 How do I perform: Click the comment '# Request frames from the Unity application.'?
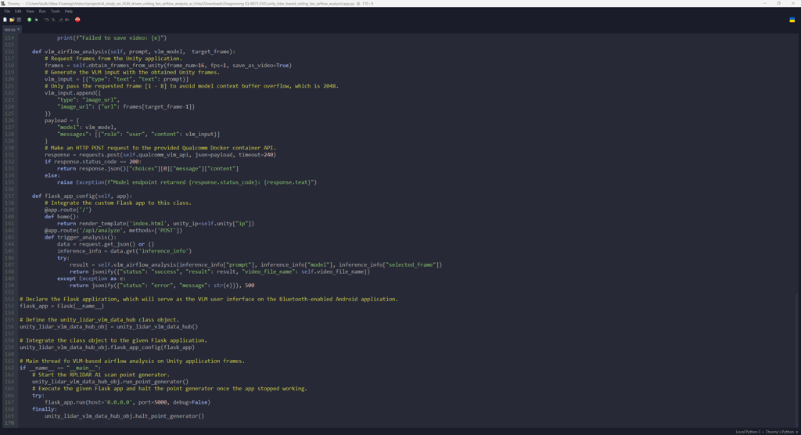pos(113,59)
